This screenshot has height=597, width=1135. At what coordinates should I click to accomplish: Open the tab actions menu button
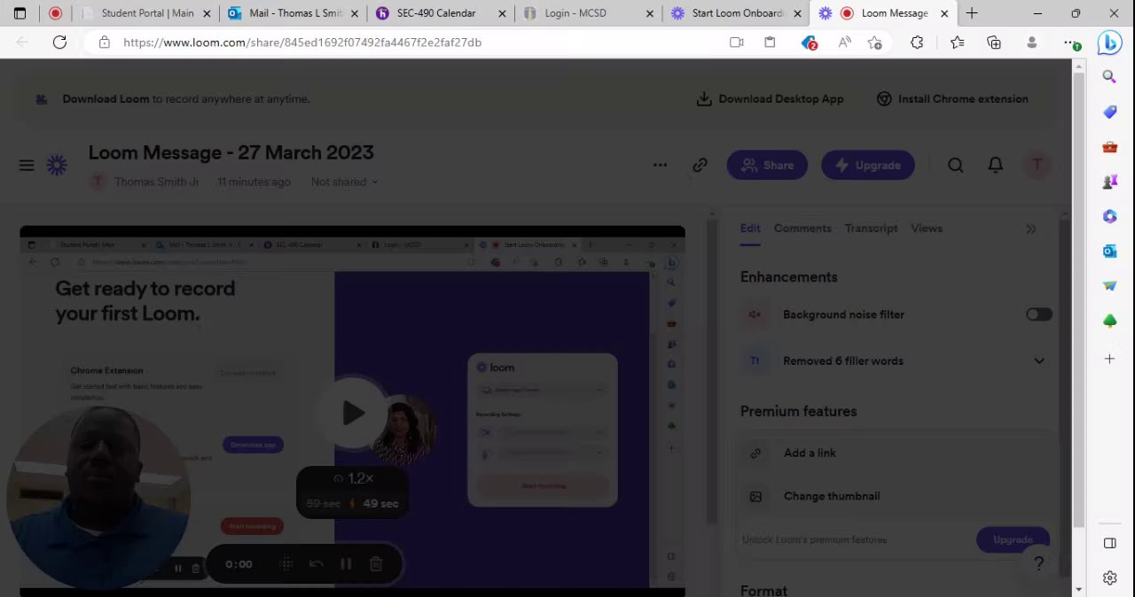tap(20, 13)
